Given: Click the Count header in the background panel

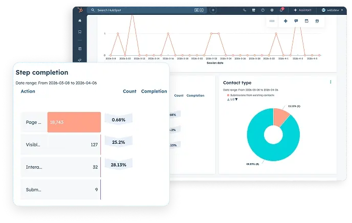Looking at the screenshot, I should coord(179,95).
